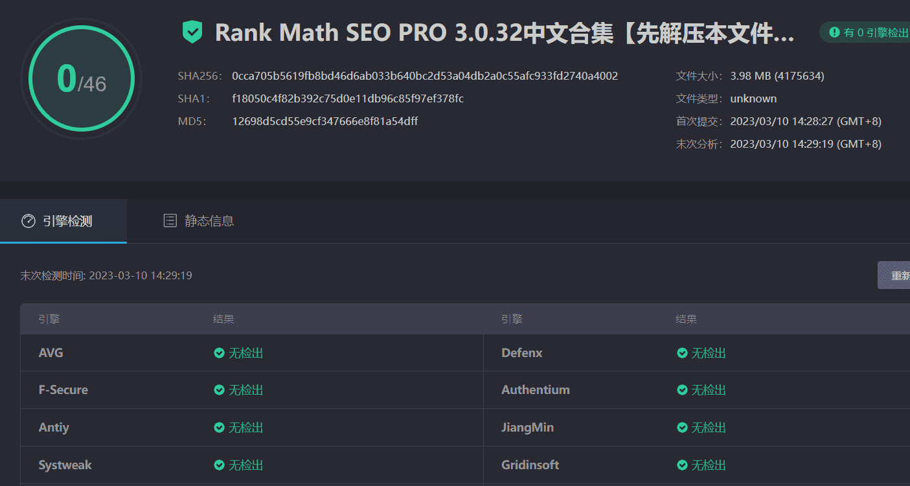910x486 pixels.
Task: Click the green check icon in Antiy row
Action: [220, 428]
